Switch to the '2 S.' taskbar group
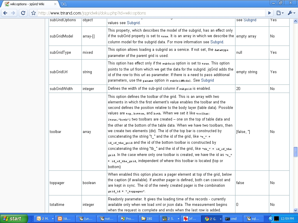This screenshot has width=298, height=223. coord(168,219)
